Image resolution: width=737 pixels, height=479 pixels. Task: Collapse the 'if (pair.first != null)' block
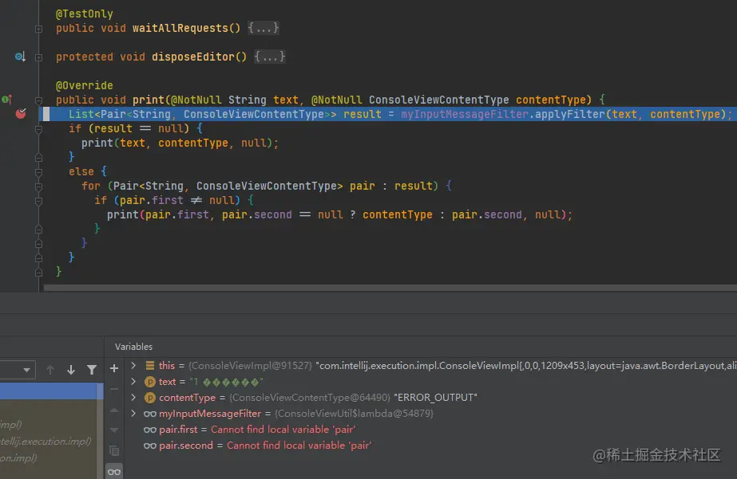tap(39, 201)
